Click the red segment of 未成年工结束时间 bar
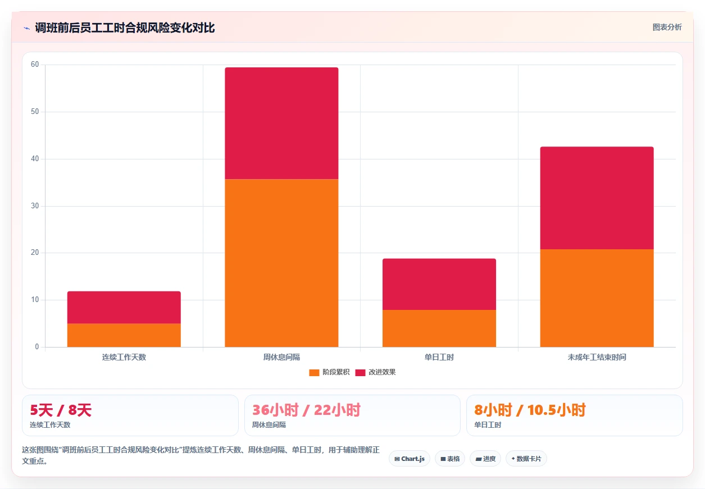The image size is (705, 489). click(x=597, y=198)
